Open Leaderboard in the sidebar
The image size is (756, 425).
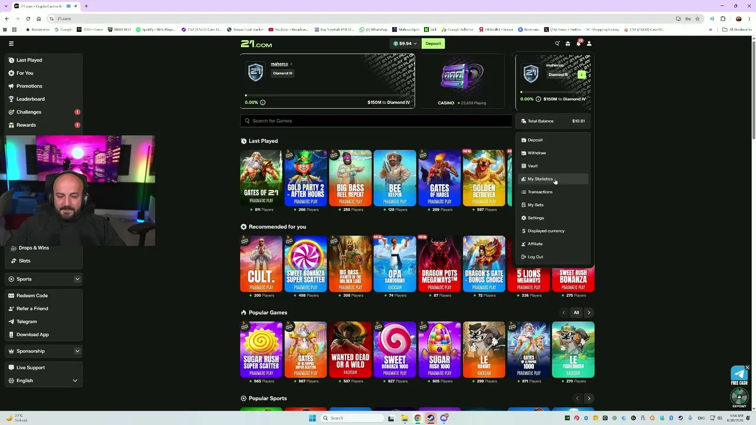(44, 99)
